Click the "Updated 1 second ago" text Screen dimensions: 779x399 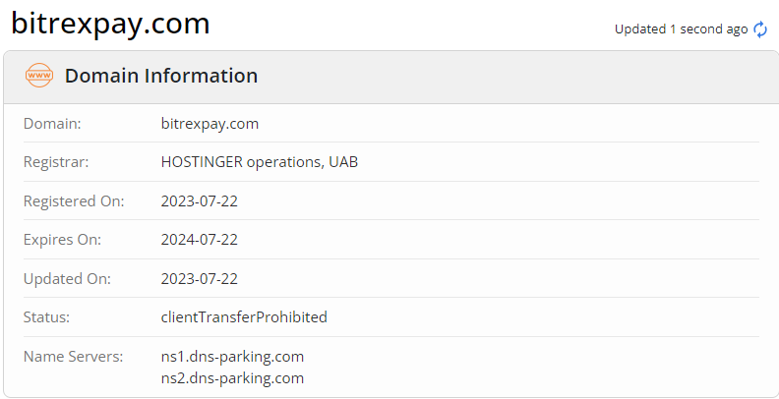681,29
